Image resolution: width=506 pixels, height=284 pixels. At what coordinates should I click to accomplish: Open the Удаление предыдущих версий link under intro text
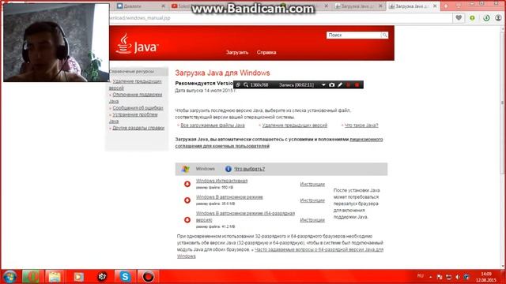pos(295,125)
